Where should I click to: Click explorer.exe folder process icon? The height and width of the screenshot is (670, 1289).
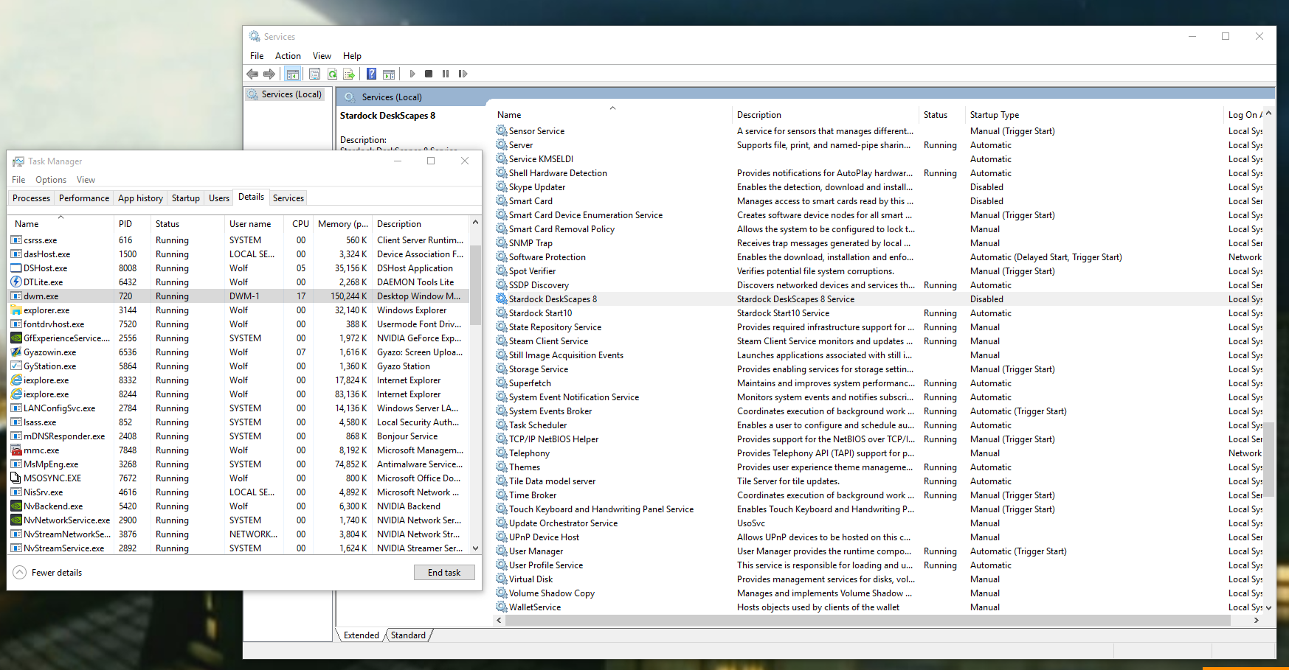click(16, 310)
